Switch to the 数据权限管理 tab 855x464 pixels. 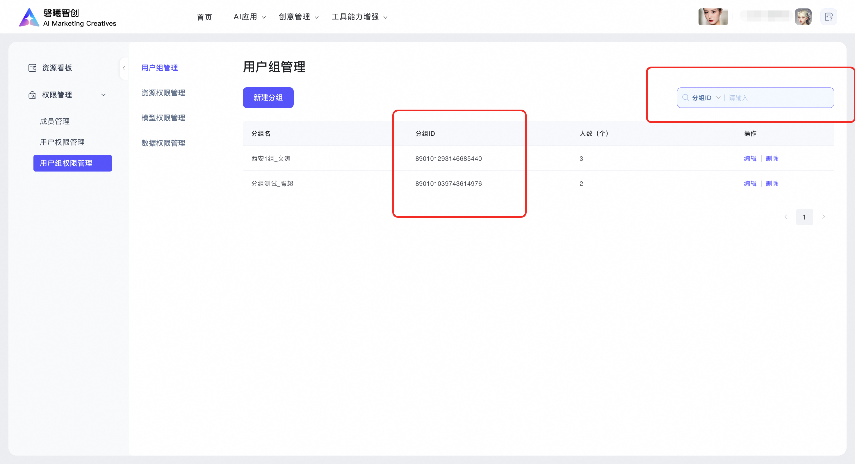coord(163,143)
